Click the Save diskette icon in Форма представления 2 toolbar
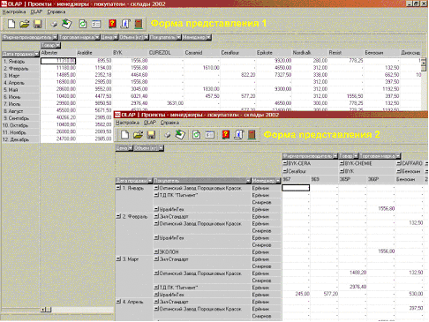 (x=151, y=135)
